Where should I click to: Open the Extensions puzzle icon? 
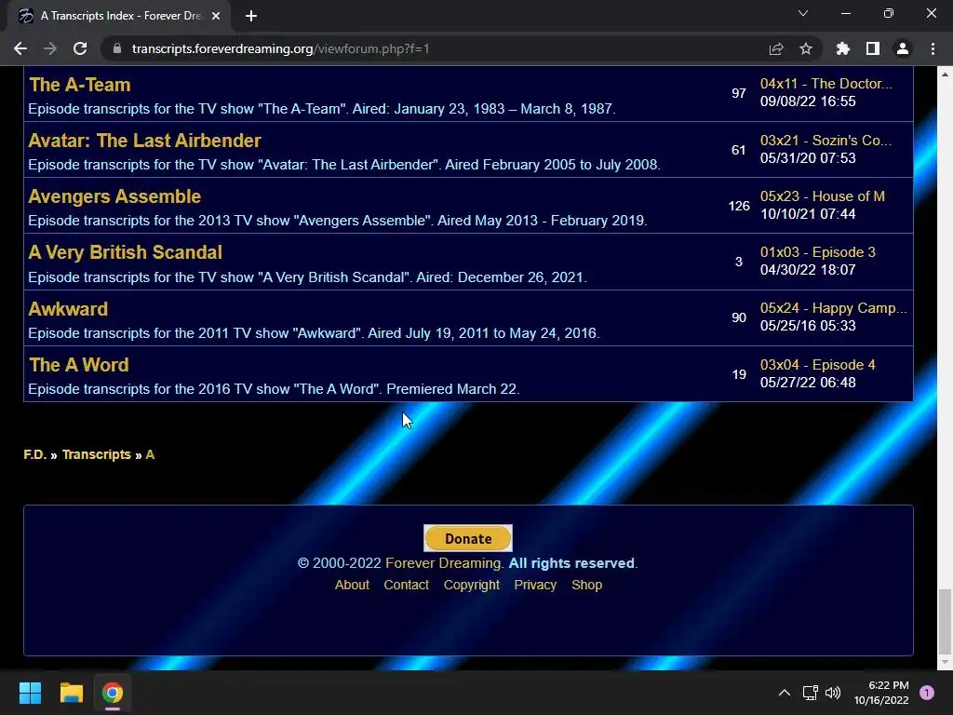(x=843, y=48)
